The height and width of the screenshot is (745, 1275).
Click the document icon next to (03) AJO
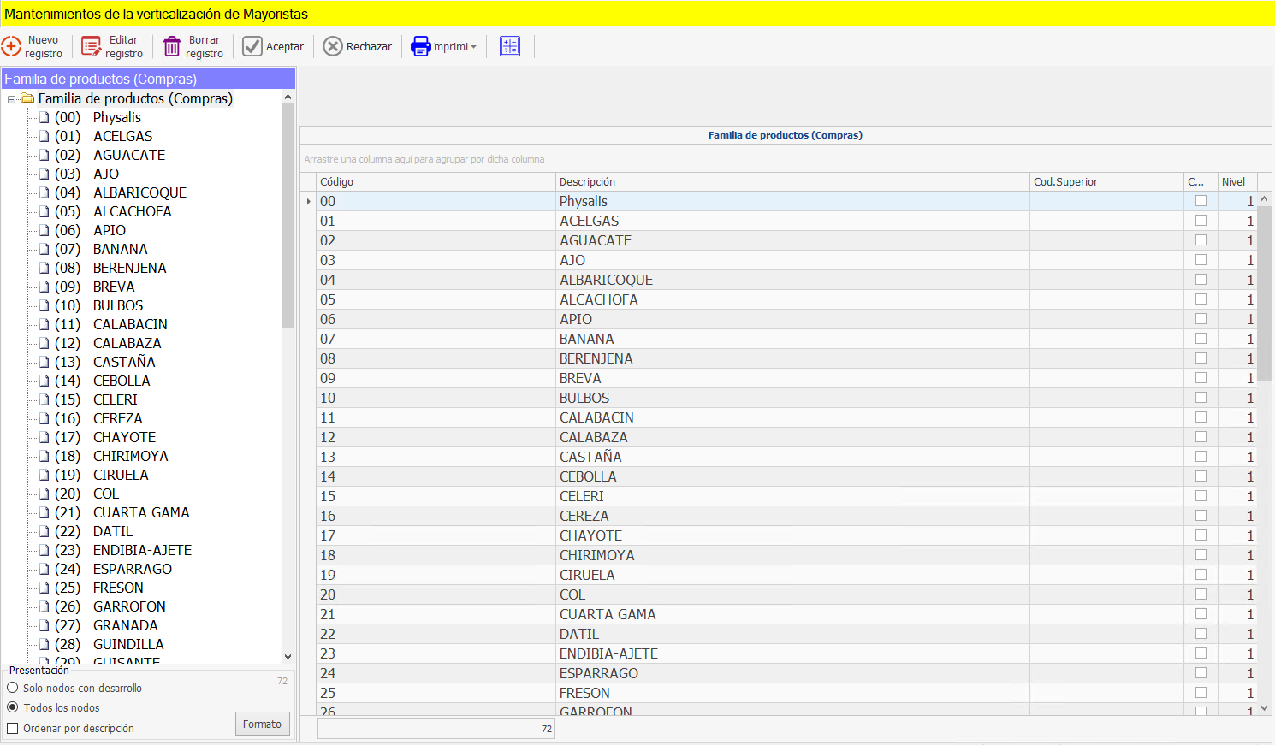(44, 174)
